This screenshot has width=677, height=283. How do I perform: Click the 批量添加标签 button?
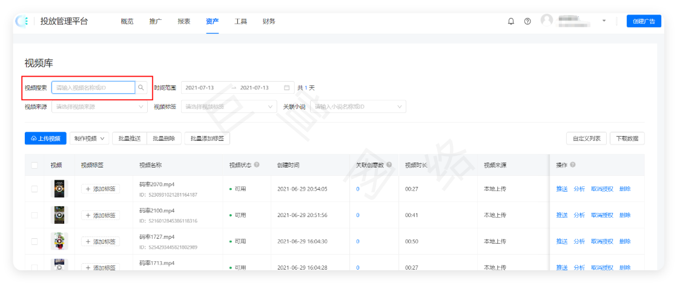(x=207, y=138)
